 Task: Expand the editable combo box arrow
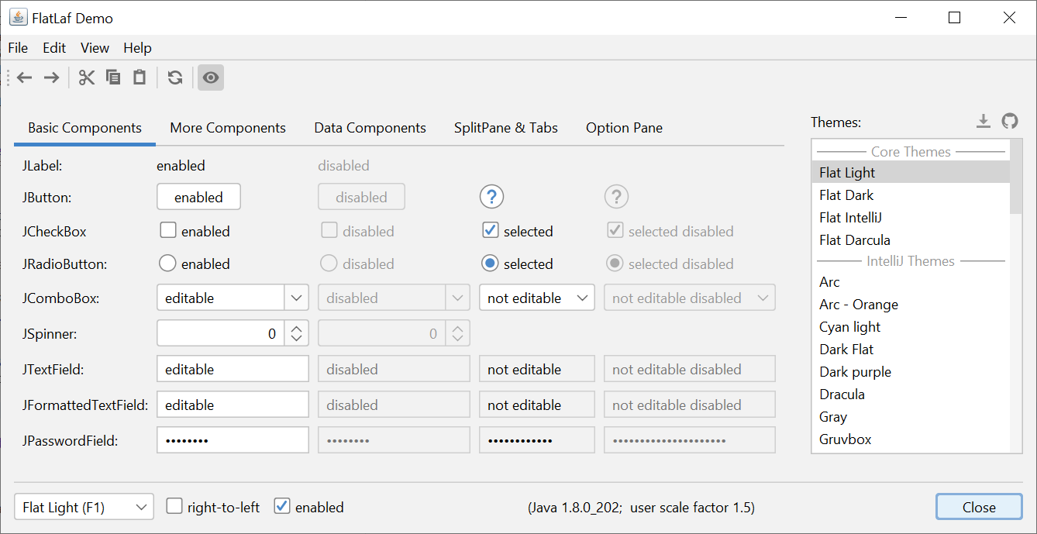click(297, 298)
